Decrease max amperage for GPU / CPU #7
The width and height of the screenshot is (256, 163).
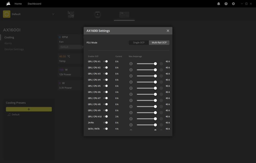131,100
